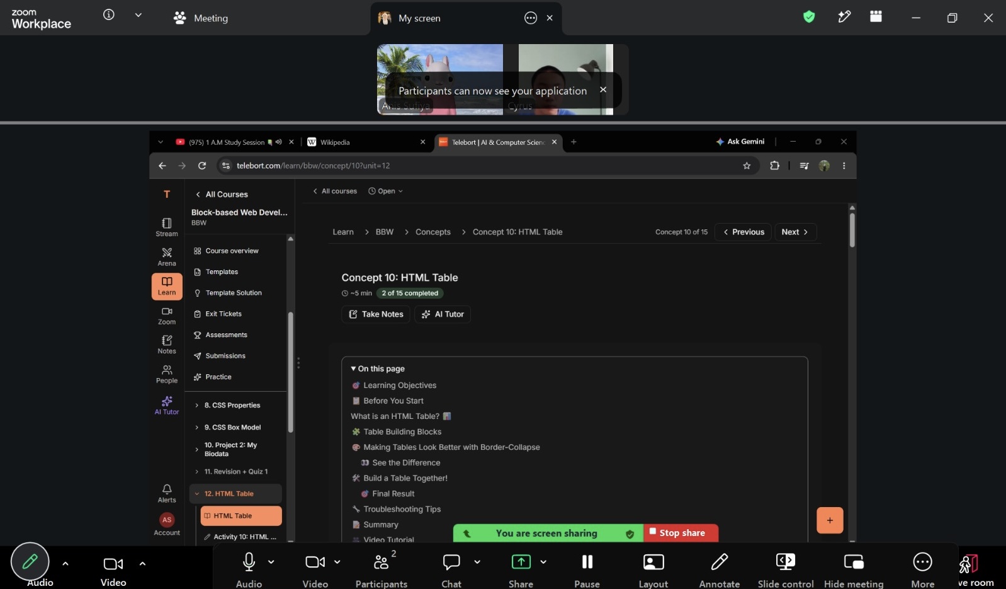The width and height of the screenshot is (1006, 589).
Task: Open the Meeting tab
Action: [201, 18]
